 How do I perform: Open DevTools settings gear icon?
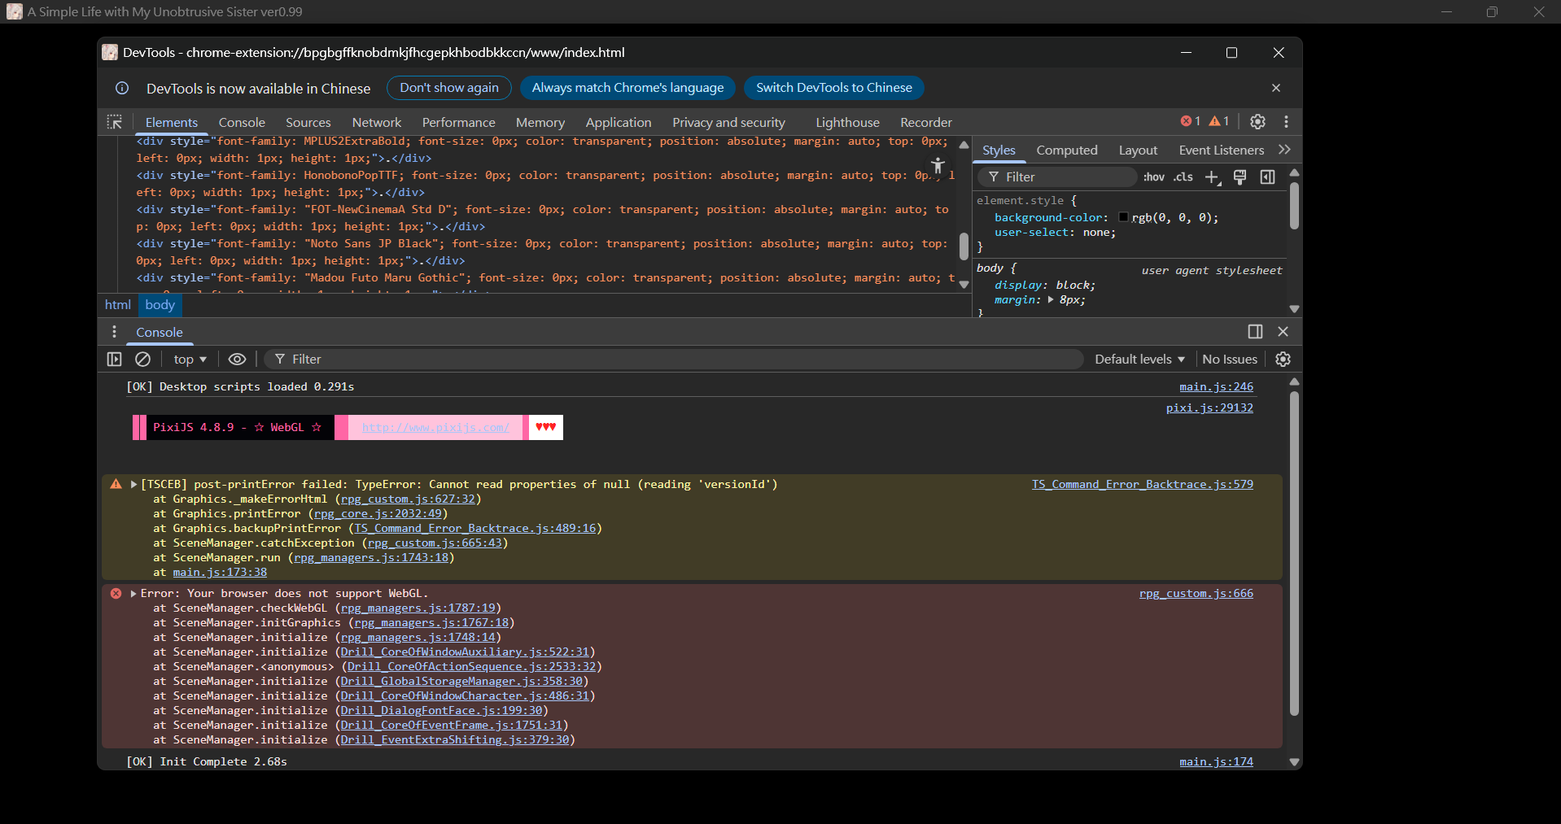[x=1257, y=121]
